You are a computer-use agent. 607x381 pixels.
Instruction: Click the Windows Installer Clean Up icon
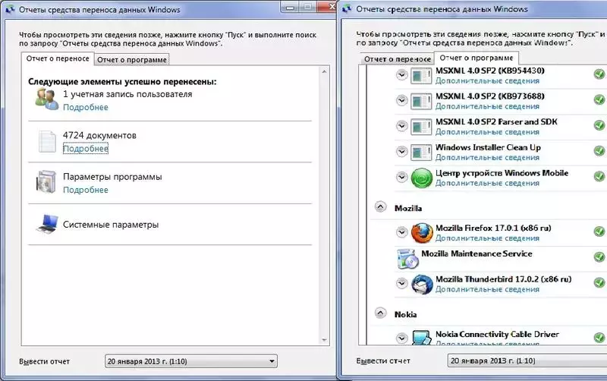click(x=421, y=152)
